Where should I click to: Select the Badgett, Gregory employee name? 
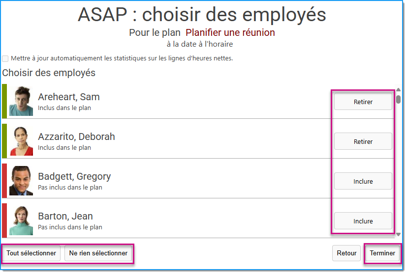pyautogui.click(x=74, y=176)
